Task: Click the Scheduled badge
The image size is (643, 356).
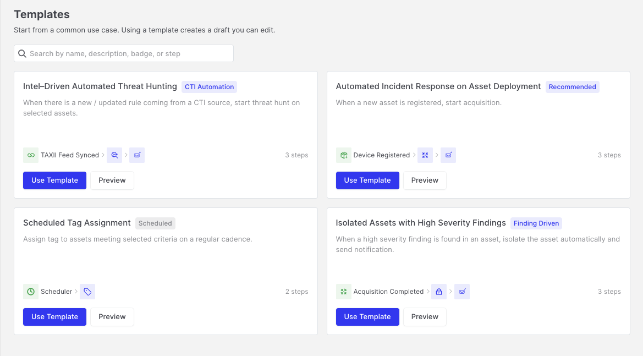Action: click(x=155, y=223)
